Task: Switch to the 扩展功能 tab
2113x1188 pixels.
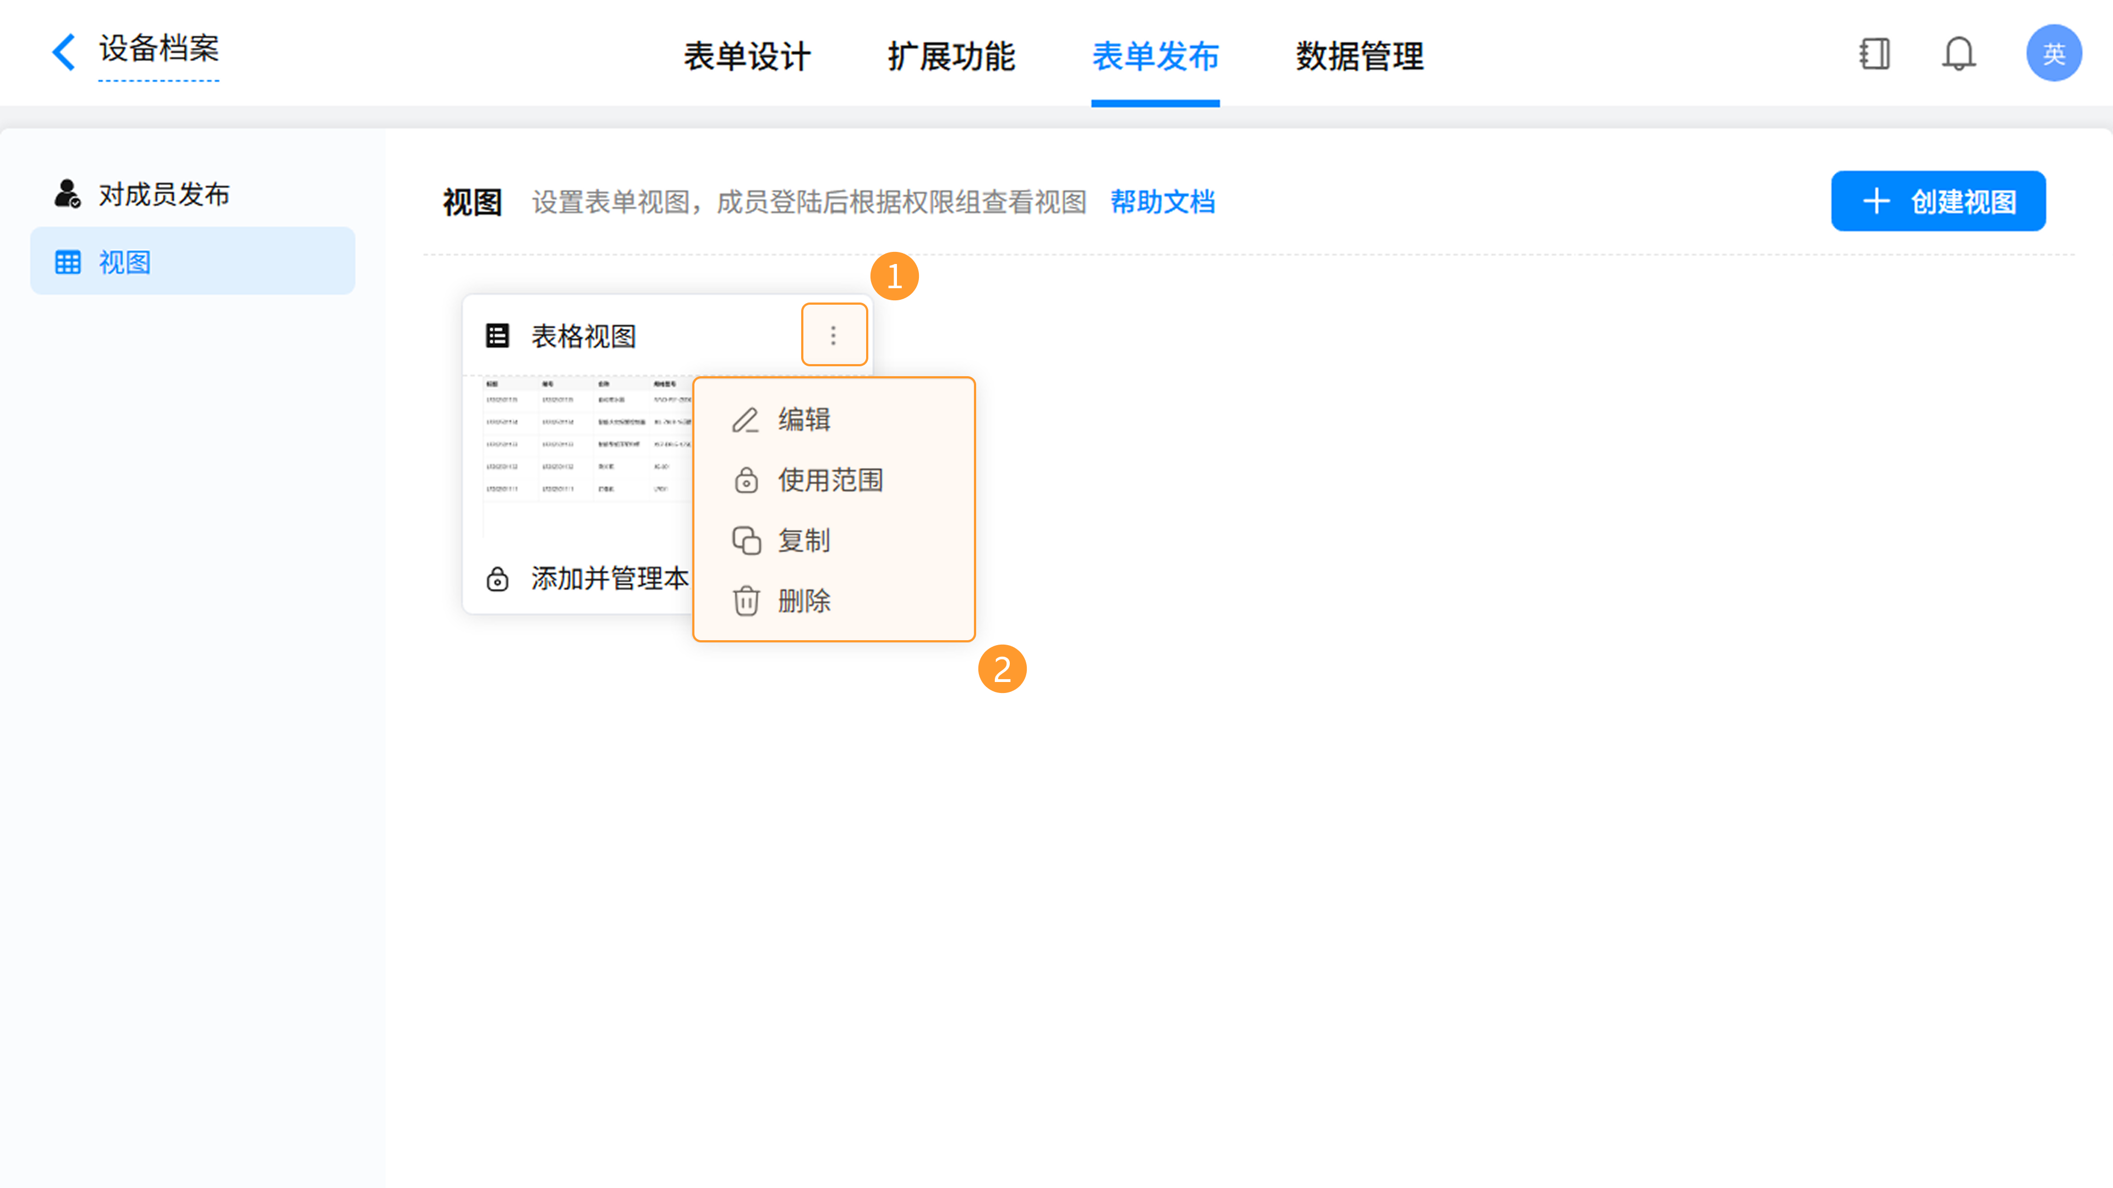Action: tap(951, 56)
